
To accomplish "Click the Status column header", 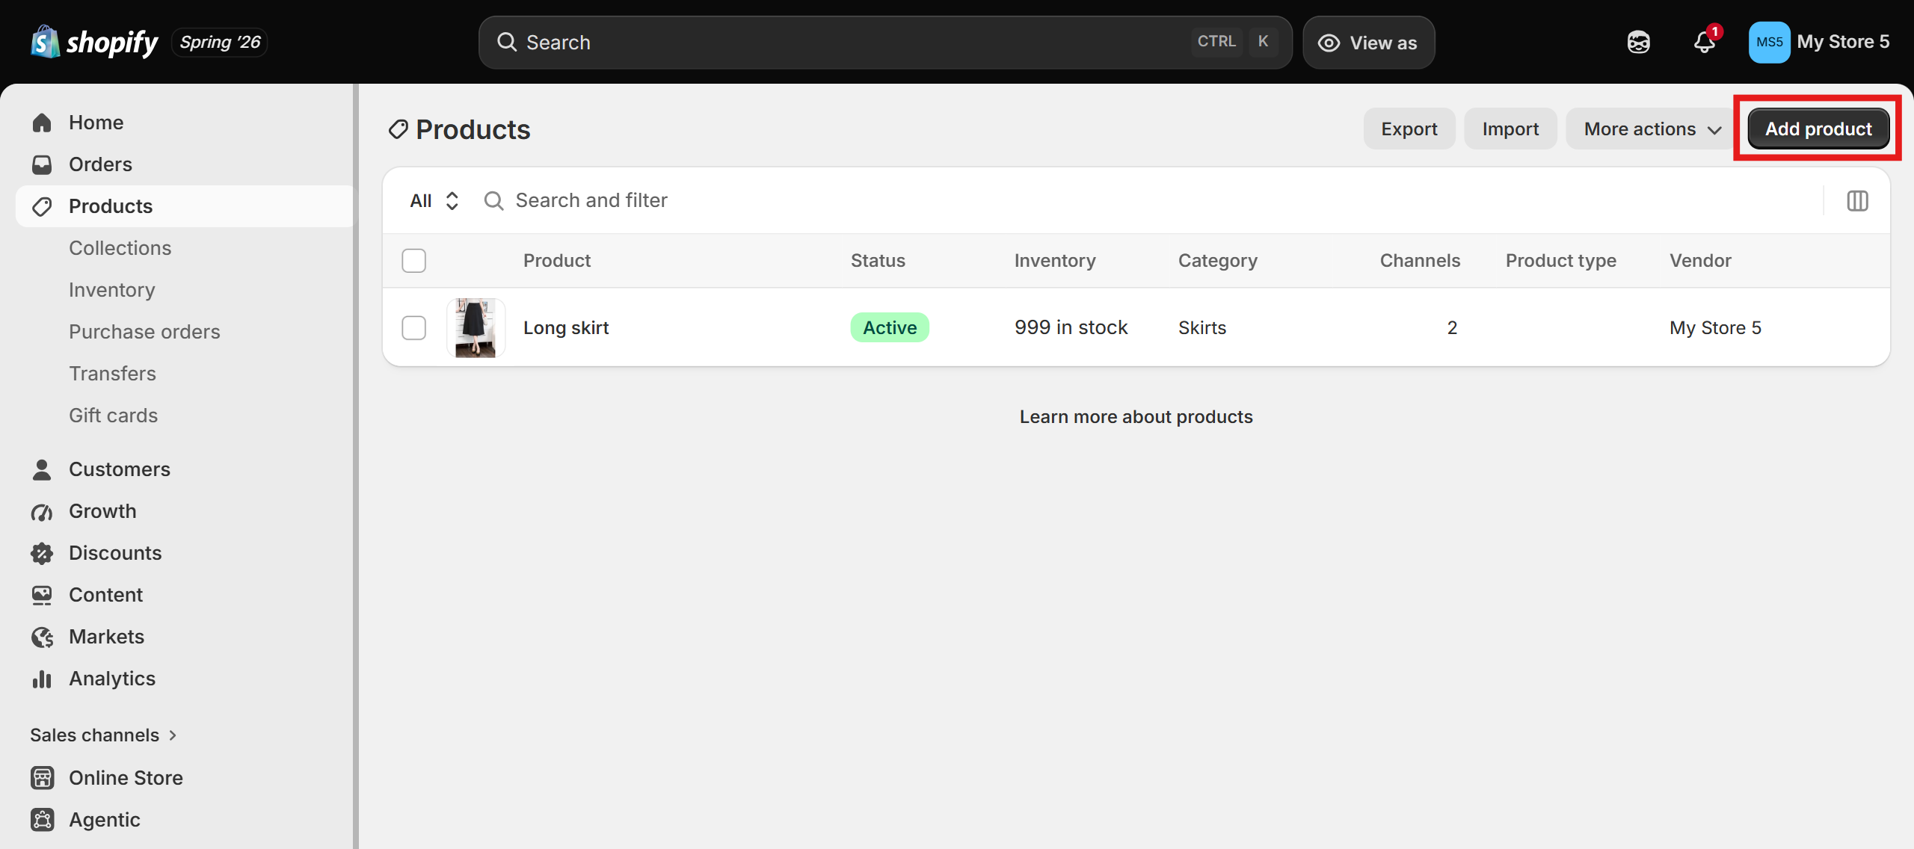I will (878, 261).
